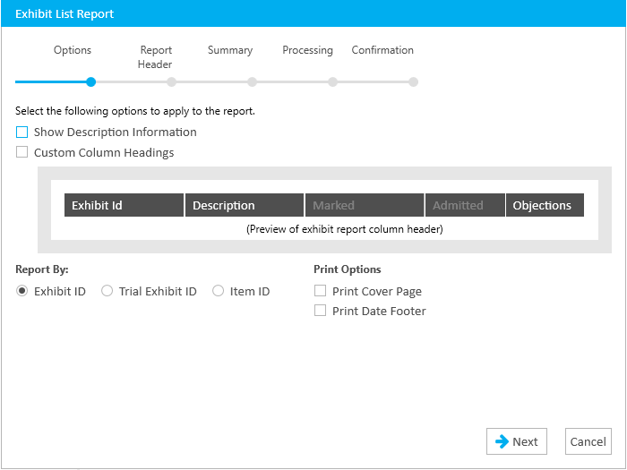
Task: Click the Report Header step dot
Action: pyautogui.click(x=171, y=82)
